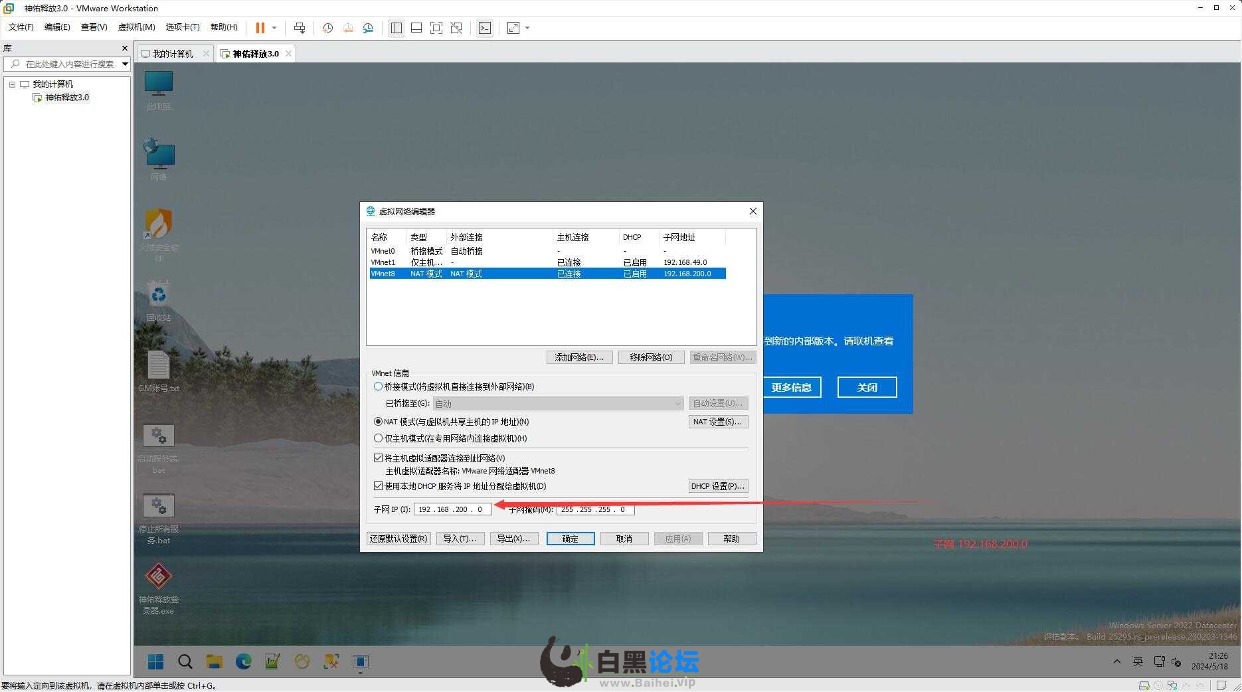Toggle the 使用本地 DHCP 服务 checkbox

tap(378, 486)
